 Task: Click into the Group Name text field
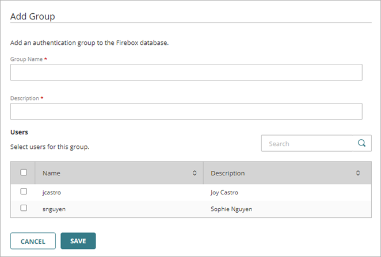tap(186, 72)
